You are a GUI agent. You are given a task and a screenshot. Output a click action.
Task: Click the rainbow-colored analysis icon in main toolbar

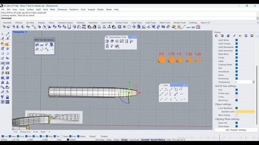[x=174, y=27]
